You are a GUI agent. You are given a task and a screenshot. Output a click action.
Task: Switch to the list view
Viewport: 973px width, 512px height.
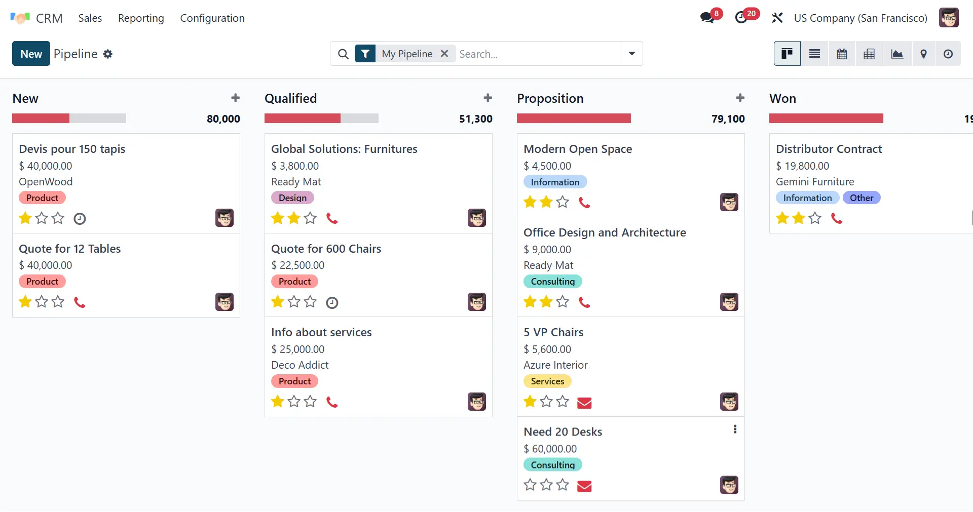point(814,54)
